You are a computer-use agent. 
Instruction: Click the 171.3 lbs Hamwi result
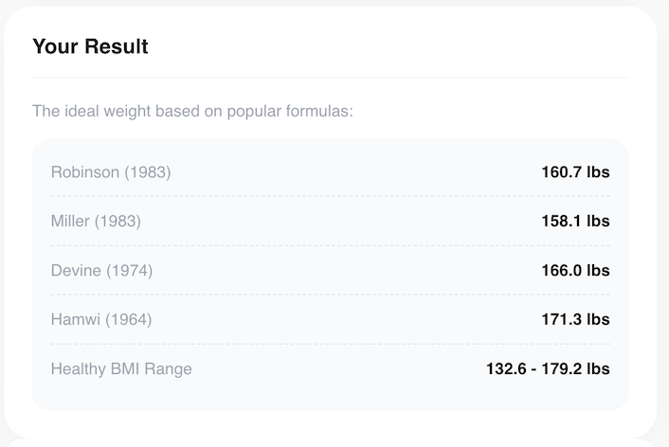click(575, 320)
